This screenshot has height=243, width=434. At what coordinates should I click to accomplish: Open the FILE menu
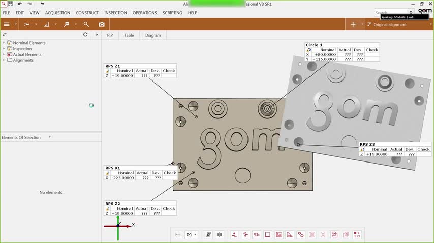tap(7, 13)
